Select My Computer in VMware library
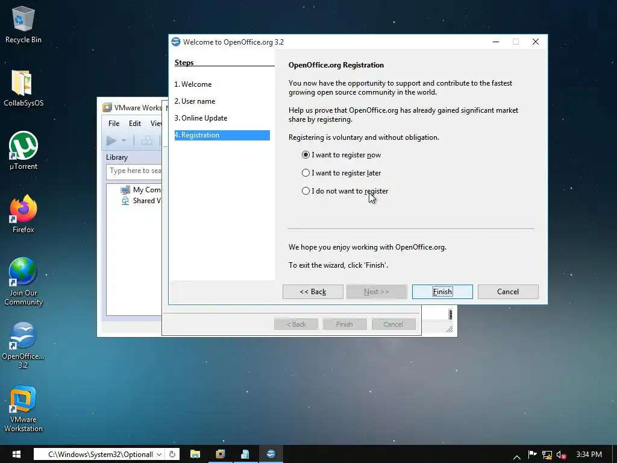Screen dimensions: 617x463 (x=142, y=190)
